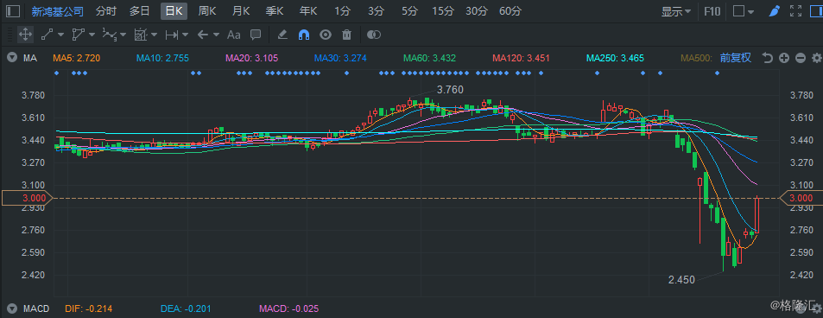This screenshot has width=823, height=318.
Task: Open the F10 company info
Action: 712,11
